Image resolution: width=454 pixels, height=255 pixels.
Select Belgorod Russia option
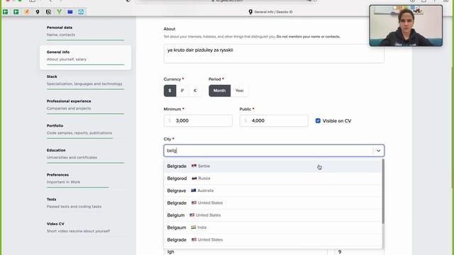click(272, 178)
